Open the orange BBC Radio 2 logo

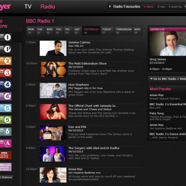click(6, 61)
